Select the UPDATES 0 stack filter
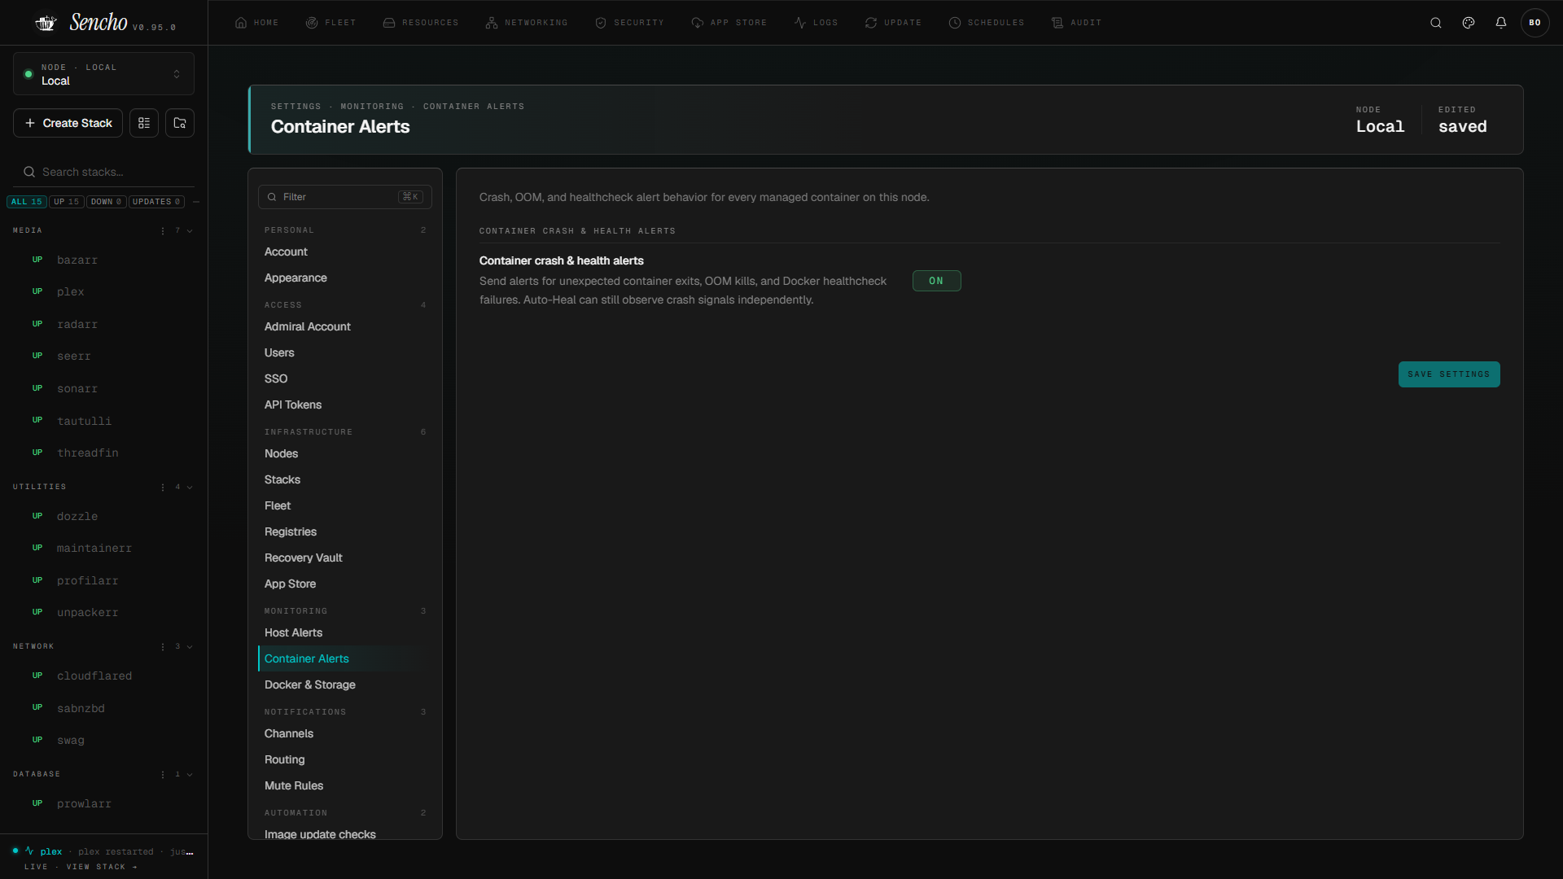This screenshot has height=879, width=1563. tap(156, 202)
